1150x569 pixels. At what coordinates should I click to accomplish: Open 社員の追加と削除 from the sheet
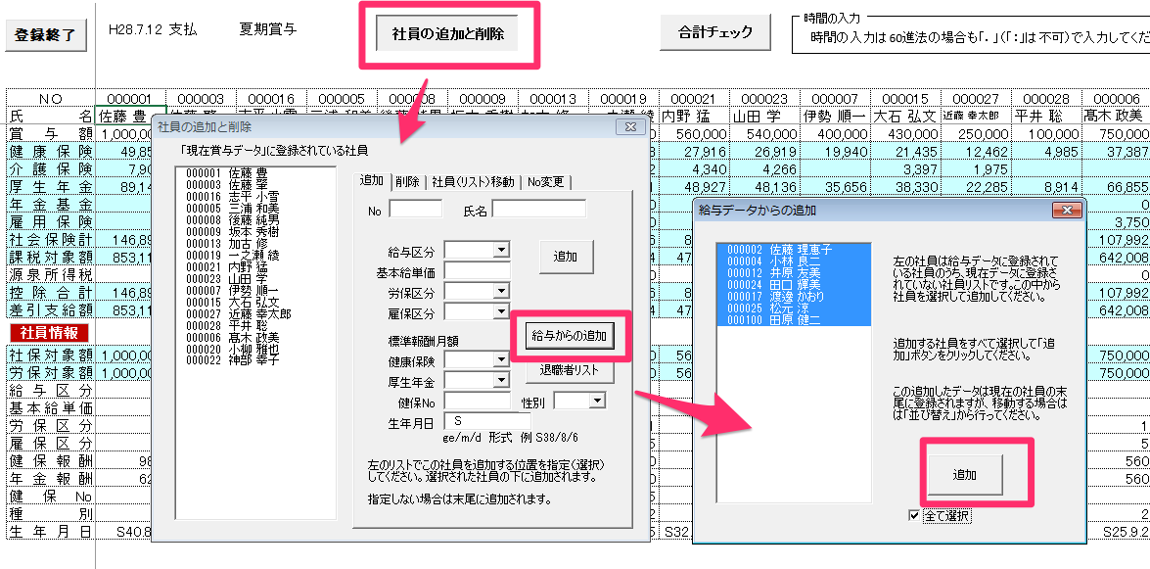448,33
